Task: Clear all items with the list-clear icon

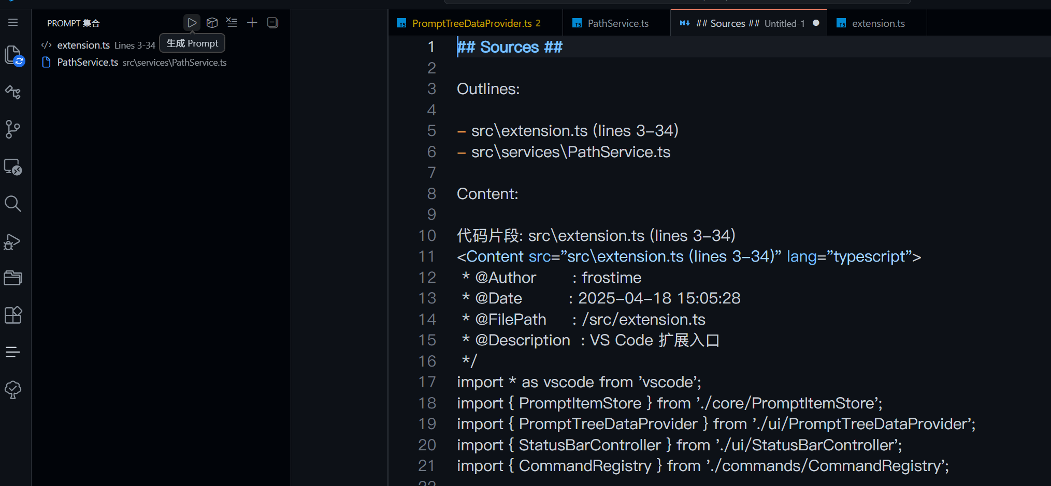Action: point(232,23)
